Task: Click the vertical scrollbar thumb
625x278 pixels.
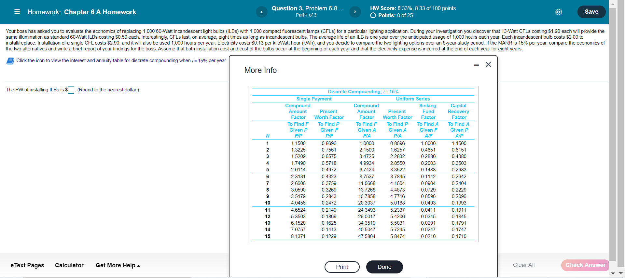Action: pyautogui.click(x=613, y=134)
